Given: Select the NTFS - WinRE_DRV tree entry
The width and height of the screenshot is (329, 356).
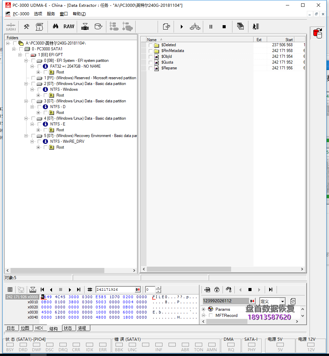Looking at the screenshot, I should (x=67, y=141).
